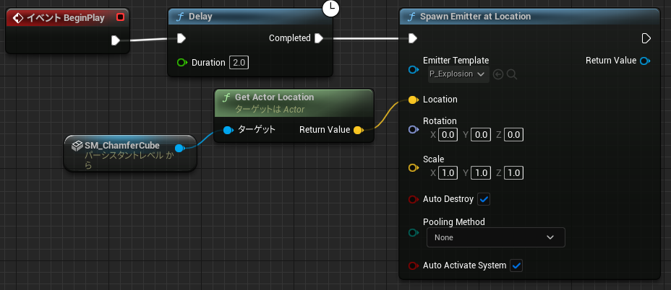Click the SM_ChamferCube actor cube icon
This screenshot has height=290, width=671.
tap(77, 146)
